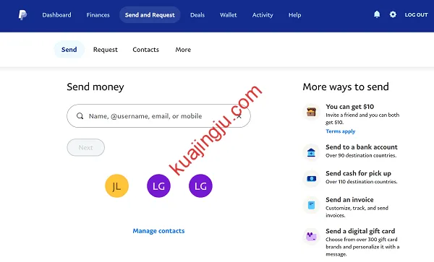Click You can get $10 heading
The image size is (434, 262).
point(350,107)
